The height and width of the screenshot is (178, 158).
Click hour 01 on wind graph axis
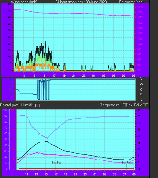94,76
